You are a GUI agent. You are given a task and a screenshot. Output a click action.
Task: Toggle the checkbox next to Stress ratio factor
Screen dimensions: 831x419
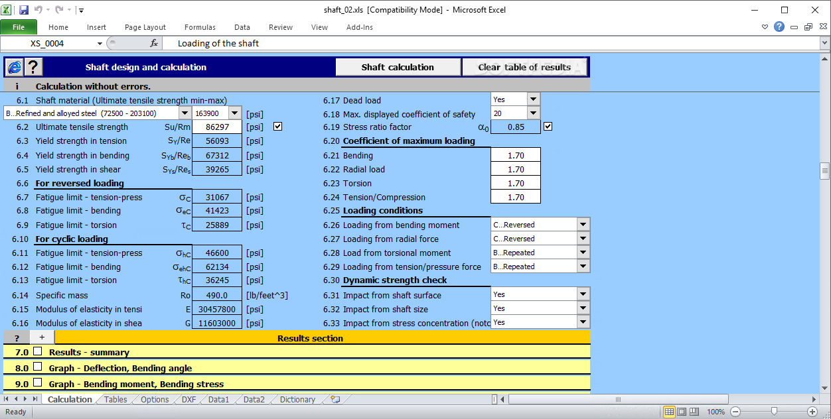click(548, 127)
